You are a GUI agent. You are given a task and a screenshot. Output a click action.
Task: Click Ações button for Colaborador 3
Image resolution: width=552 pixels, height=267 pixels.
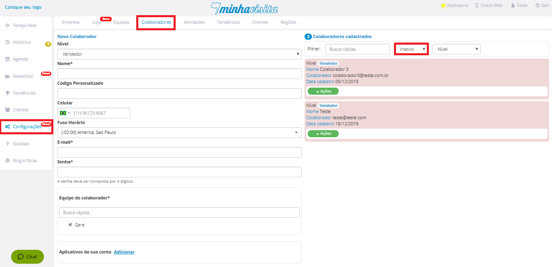[323, 91]
